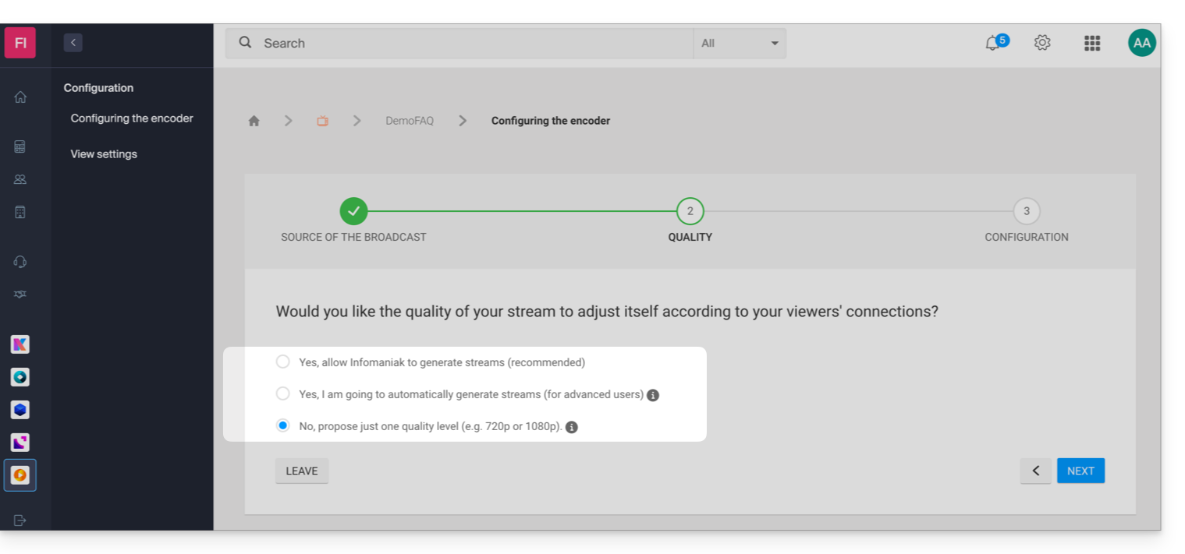The image size is (1185, 554).
Task: Click the NEXT button
Action: 1080,471
